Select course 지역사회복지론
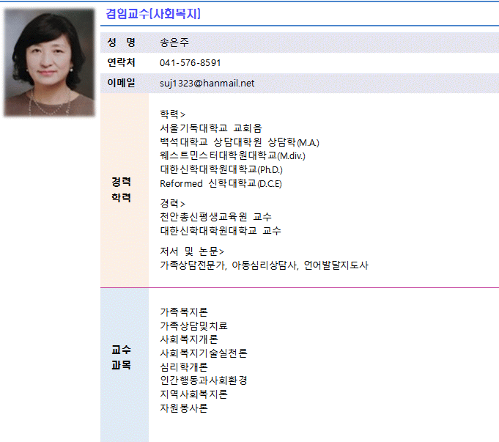The width and height of the screenshot is (499, 442). [x=193, y=394]
